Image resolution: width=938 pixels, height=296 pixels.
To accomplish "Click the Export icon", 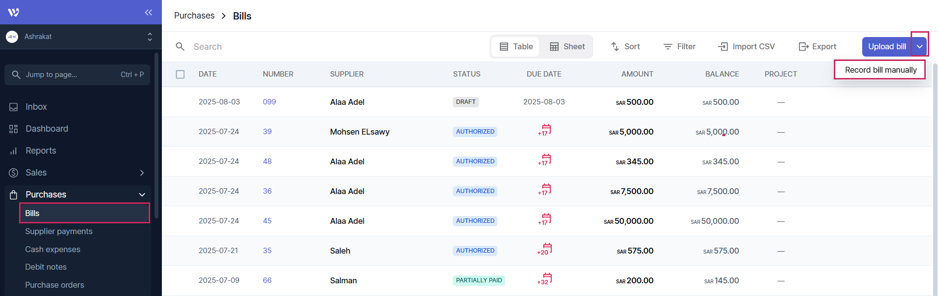I will click(803, 47).
